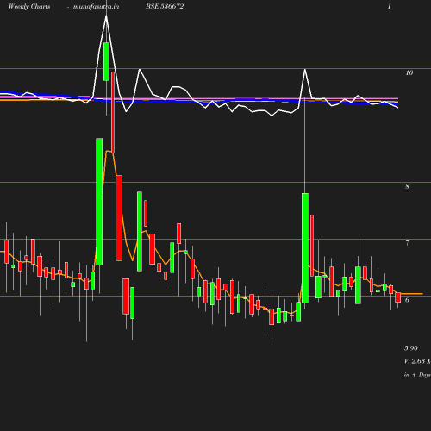The width and height of the screenshot is (431, 431).
Task: Click the 'Weekly Charts' title text
Action: [29, 6]
